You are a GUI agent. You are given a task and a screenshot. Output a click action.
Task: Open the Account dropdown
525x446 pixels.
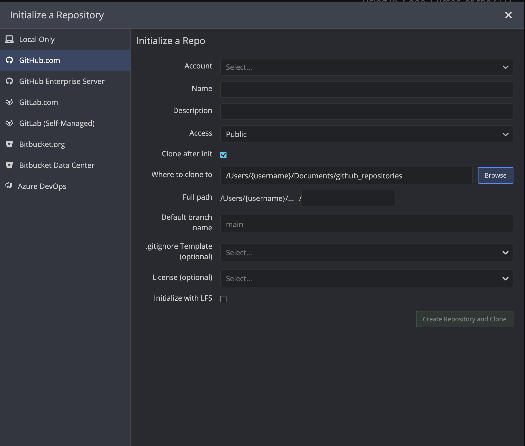(366, 67)
